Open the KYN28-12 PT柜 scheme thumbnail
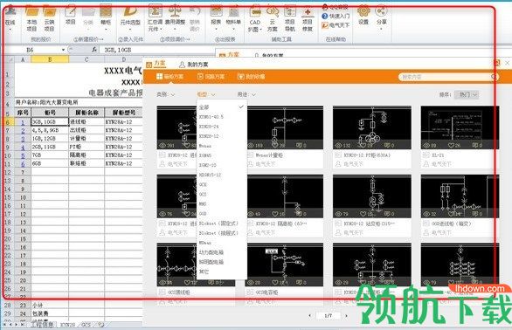The image size is (512, 330). point(372,127)
